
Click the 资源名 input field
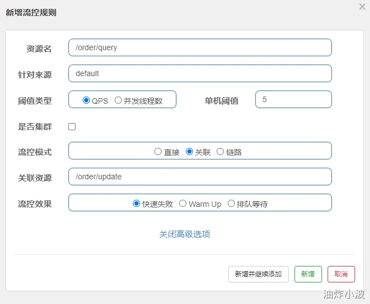(200, 47)
